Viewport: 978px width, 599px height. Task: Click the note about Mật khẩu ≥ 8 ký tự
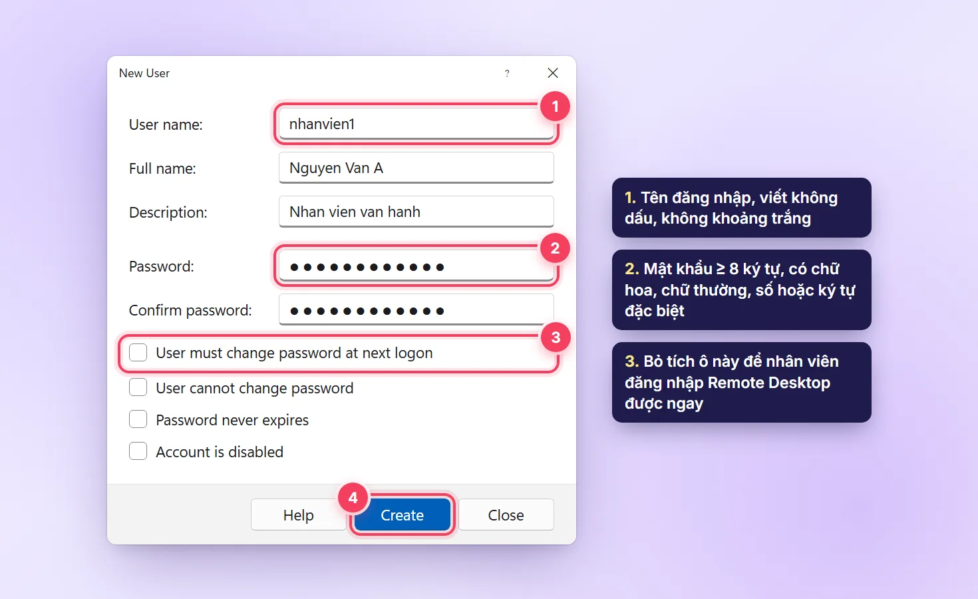741,290
